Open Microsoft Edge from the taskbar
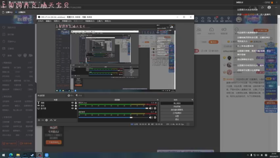This screenshot has height=158, width=280. tap(11, 155)
